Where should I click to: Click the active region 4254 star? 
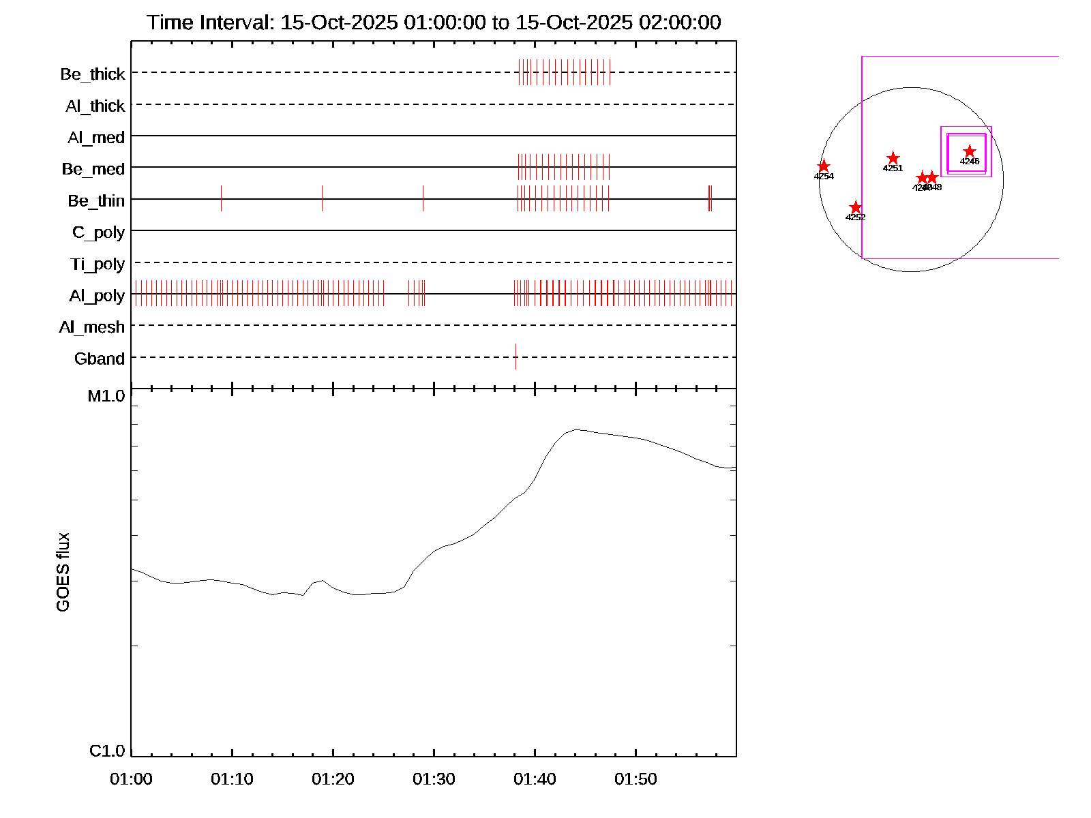click(x=824, y=166)
